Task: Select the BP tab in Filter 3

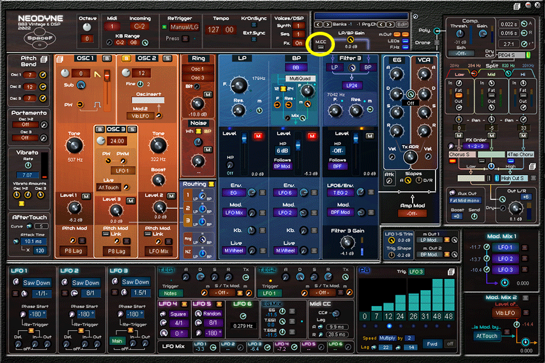Action: coord(368,68)
